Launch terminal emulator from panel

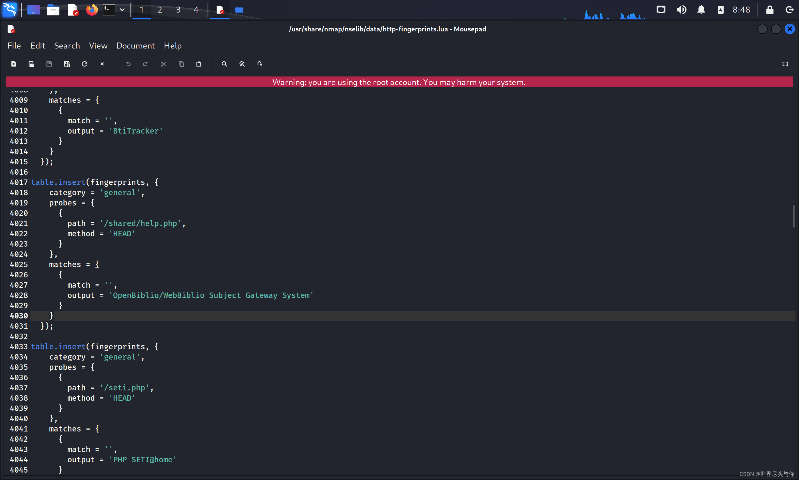(x=109, y=10)
